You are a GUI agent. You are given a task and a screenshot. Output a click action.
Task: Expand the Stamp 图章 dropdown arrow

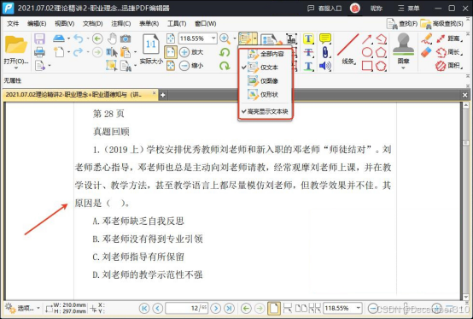tap(403, 68)
